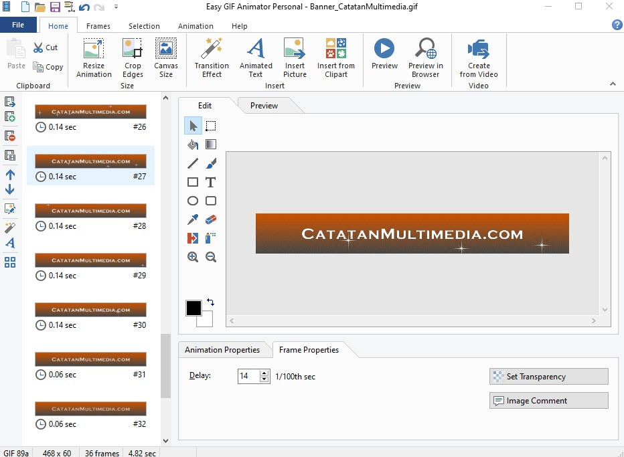Select the line drawing tool
The width and height of the screenshot is (624, 457).
click(193, 163)
